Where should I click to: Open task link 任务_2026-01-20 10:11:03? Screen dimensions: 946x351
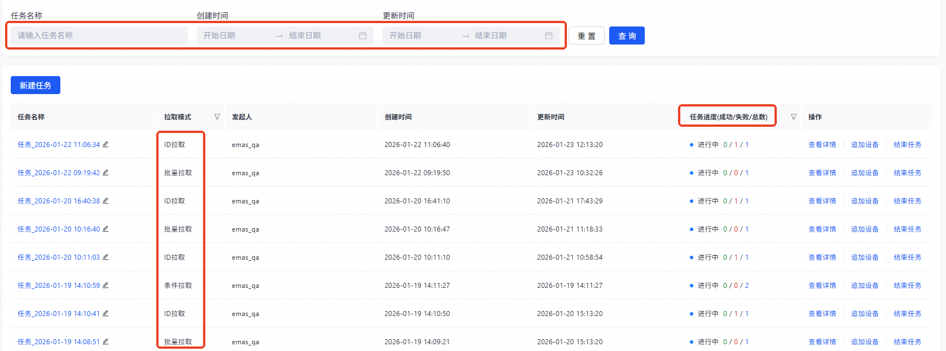click(x=59, y=257)
